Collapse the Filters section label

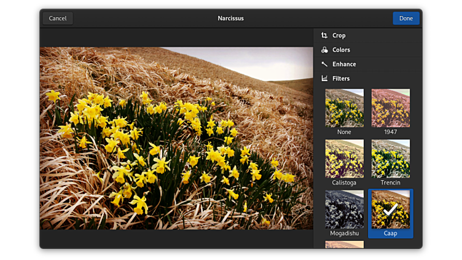(x=341, y=78)
